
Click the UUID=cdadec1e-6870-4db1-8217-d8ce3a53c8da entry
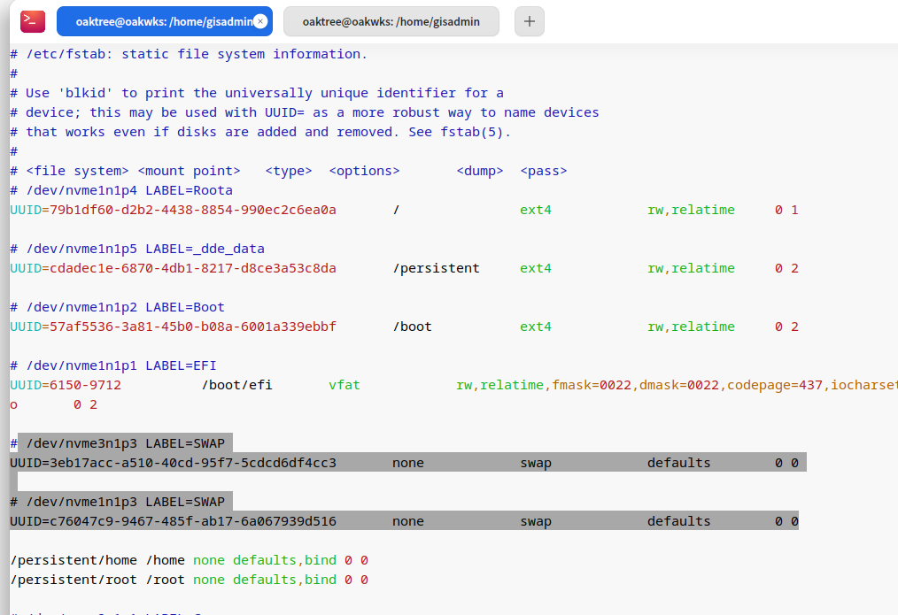click(173, 268)
